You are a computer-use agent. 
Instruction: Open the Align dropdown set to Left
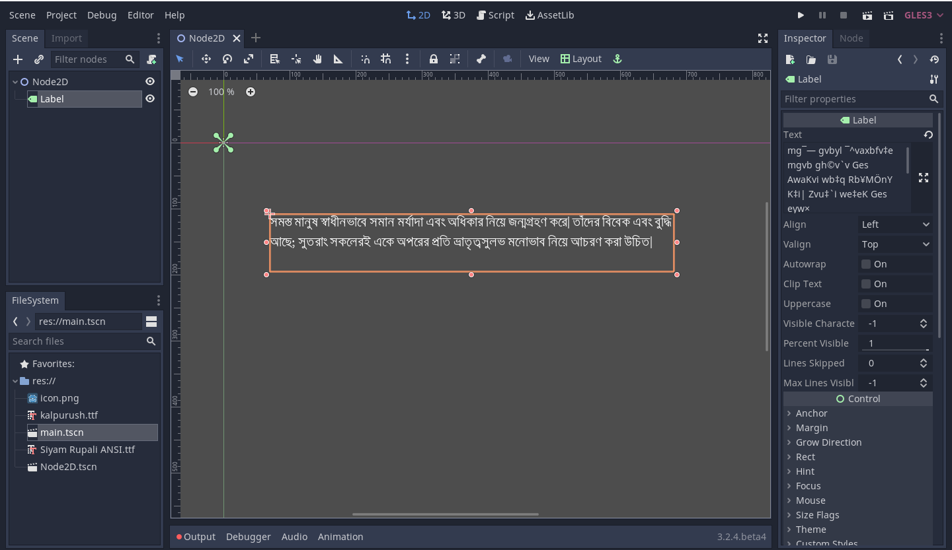895,224
